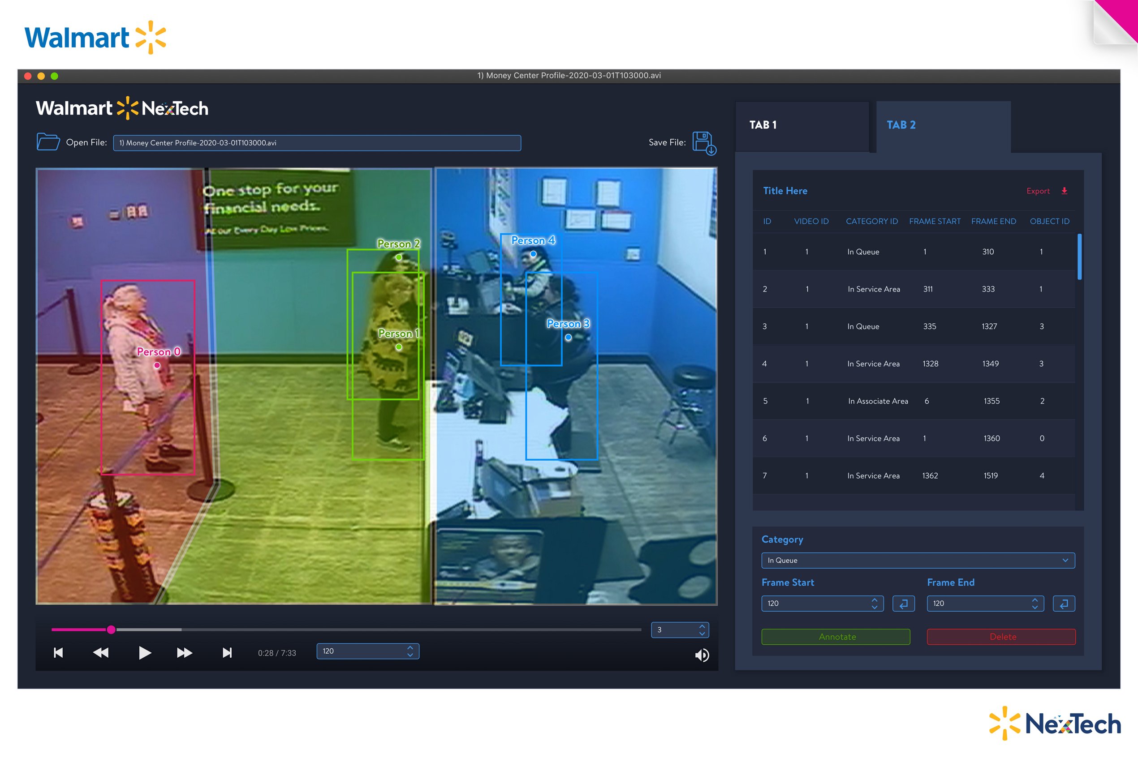
Task: Click the rewind double-arrow icon
Action: coord(101,653)
